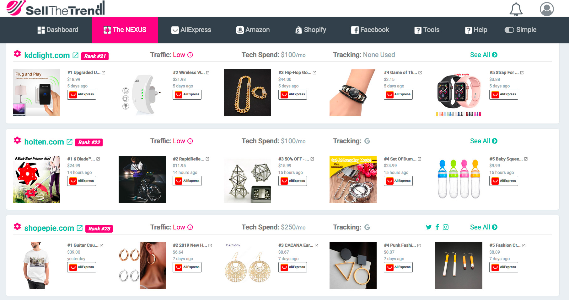Expand See All for kdclight.com

click(484, 55)
